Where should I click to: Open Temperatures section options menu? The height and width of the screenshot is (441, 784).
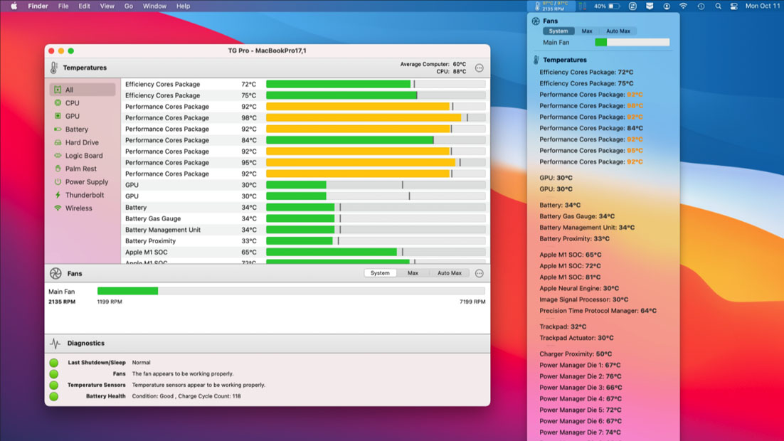click(479, 68)
